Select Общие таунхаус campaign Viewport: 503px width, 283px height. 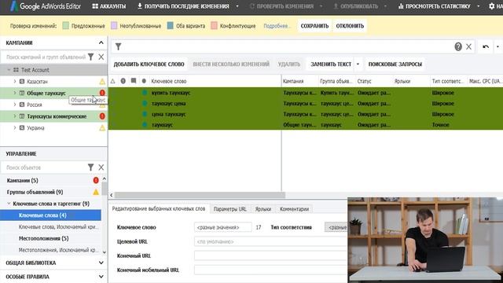pyautogui.click(x=46, y=93)
